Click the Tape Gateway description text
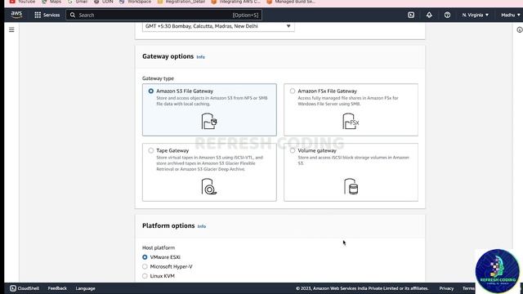This screenshot has height=294, width=523. [209, 163]
